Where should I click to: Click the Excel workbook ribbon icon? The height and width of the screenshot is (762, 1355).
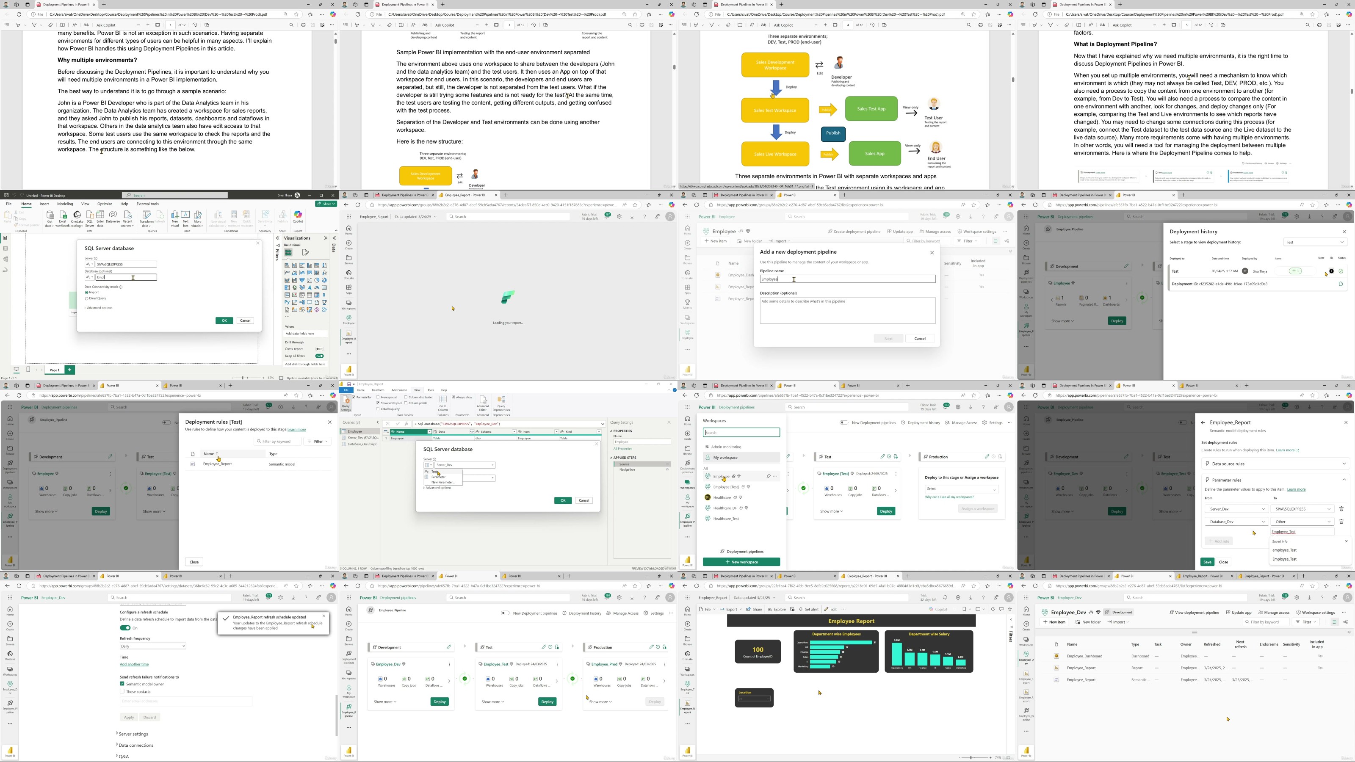(63, 218)
